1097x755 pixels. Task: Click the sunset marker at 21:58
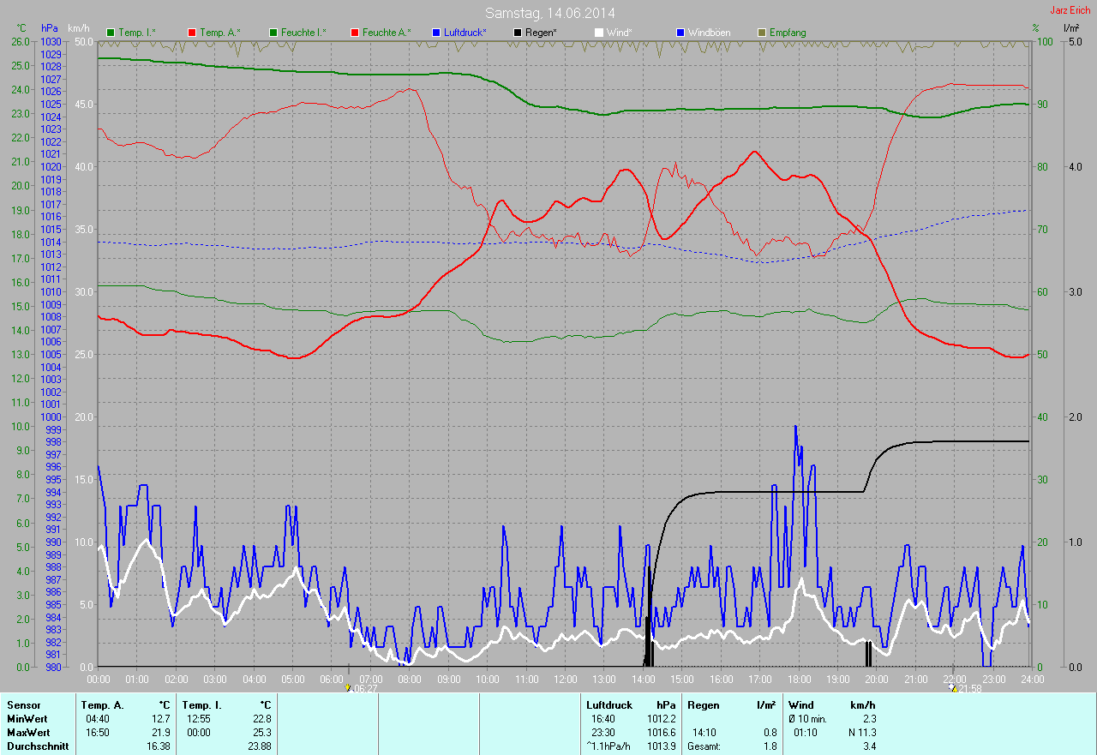coord(953,687)
